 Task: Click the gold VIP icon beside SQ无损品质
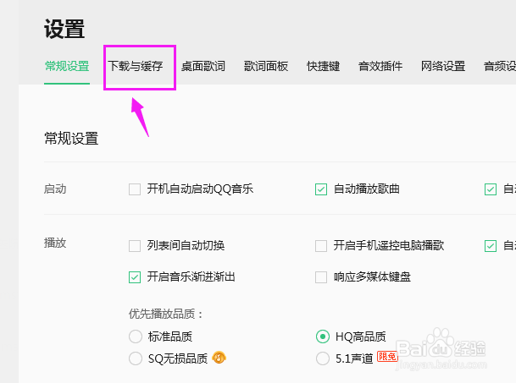[219, 358]
